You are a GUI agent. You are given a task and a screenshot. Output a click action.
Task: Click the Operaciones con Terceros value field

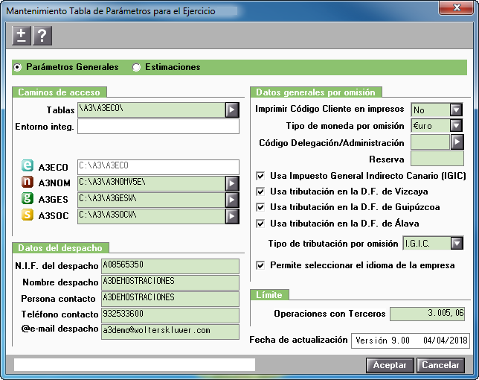click(x=428, y=314)
